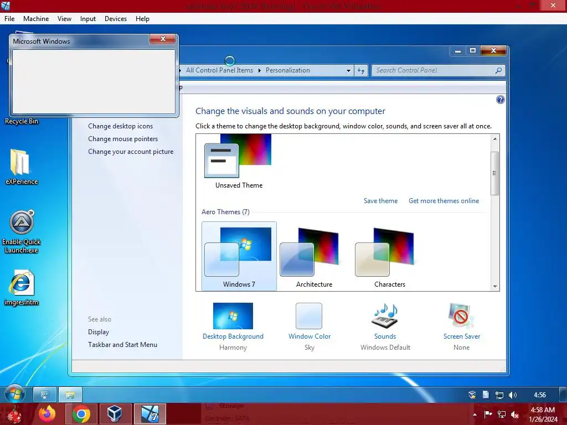Image resolution: width=567 pixels, height=425 pixels.
Task: Click the Personalization taskbar button in the guest
Action: tap(45, 395)
